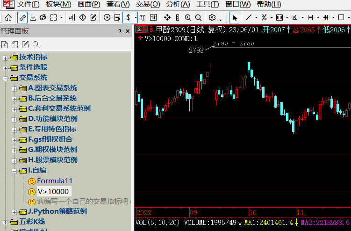Click 甲醇2309 chart title text
Screen dimensions: 351x231
171,29
